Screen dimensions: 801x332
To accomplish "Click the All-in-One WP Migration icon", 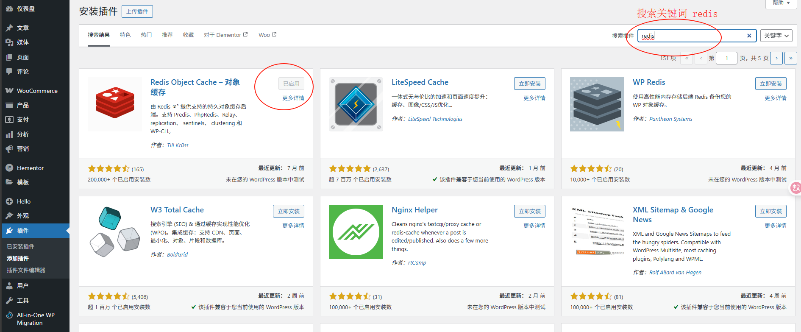I will pos(9,315).
